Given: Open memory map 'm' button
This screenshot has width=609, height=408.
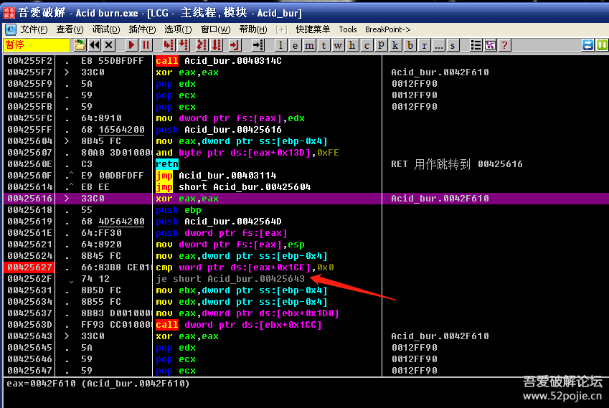Looking at the screenshot, I should (x=309, y=45).
